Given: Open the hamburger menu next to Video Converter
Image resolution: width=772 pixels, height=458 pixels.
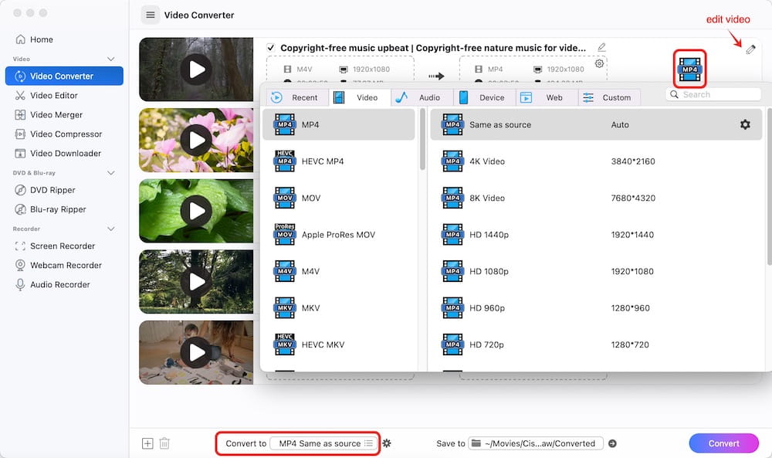Looking at the screenshot, I should click(x=151, y=15).
